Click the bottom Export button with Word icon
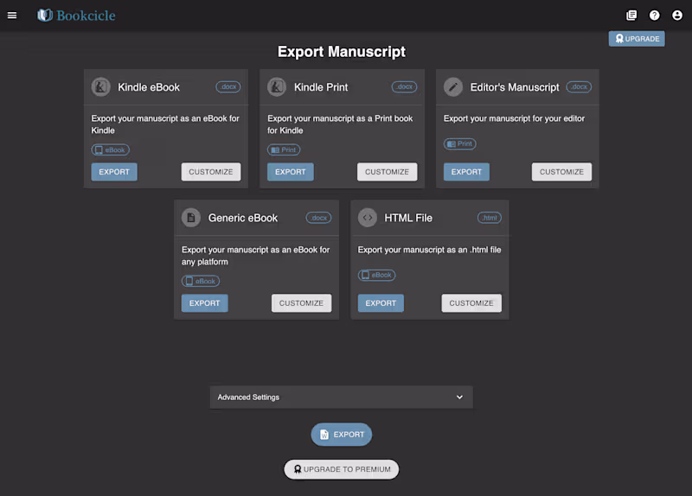This screenshot has width=692, height=496. [342, 435]
